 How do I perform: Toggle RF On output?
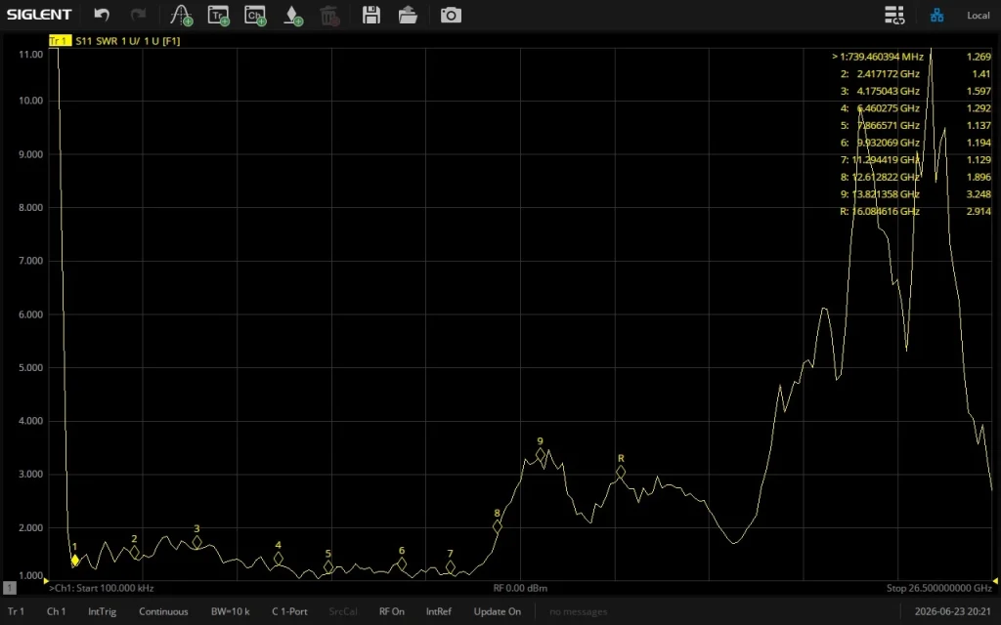(x=392, y=611)
